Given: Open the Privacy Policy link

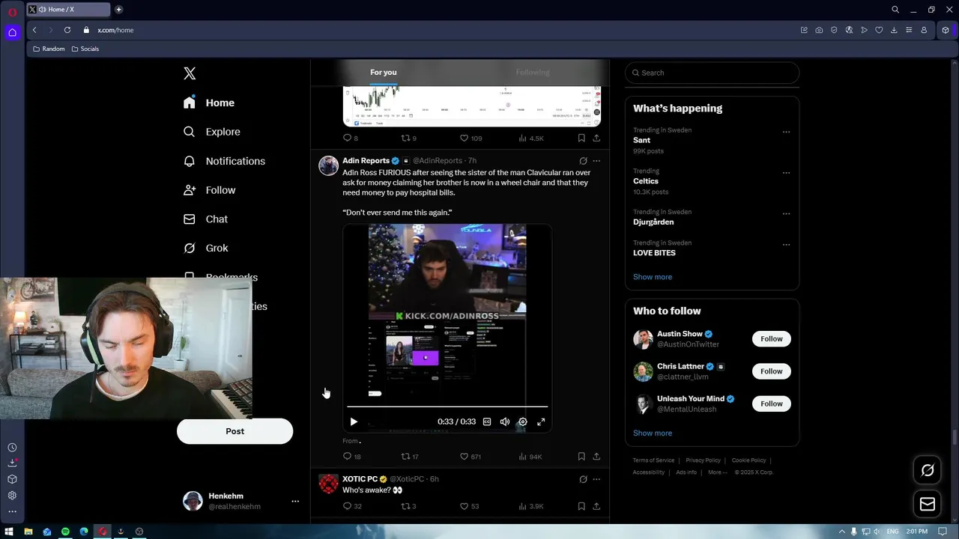Looking at the screenshot, I should coord(703,460).
